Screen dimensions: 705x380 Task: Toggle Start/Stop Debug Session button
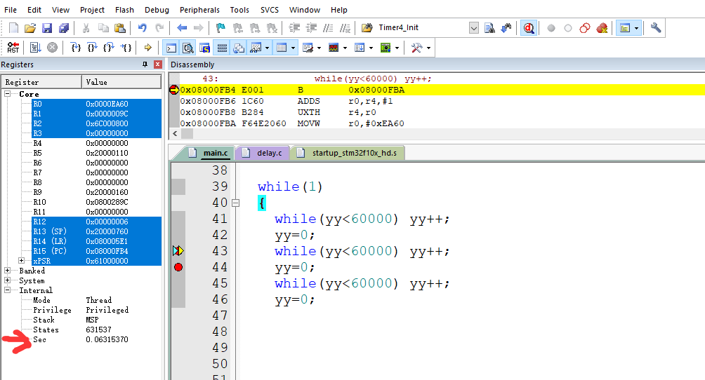click(x=529, y=28)
